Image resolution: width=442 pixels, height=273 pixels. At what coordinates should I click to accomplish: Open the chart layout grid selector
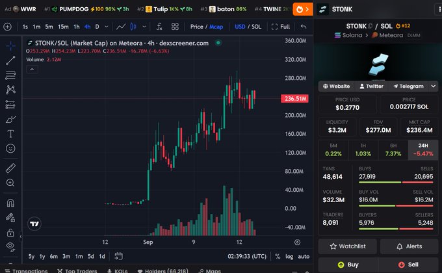tap(175, 27)
